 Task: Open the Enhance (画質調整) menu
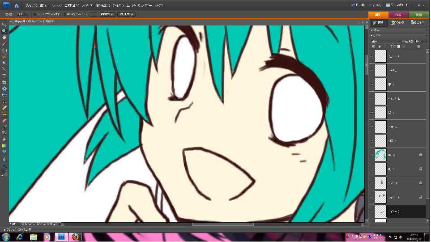pos(72,5)
